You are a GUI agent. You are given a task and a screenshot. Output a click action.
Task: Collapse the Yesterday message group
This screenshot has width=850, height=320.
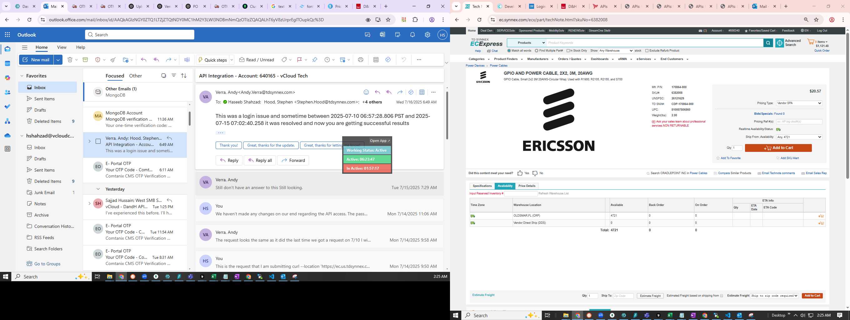click(x=98, y=189)
